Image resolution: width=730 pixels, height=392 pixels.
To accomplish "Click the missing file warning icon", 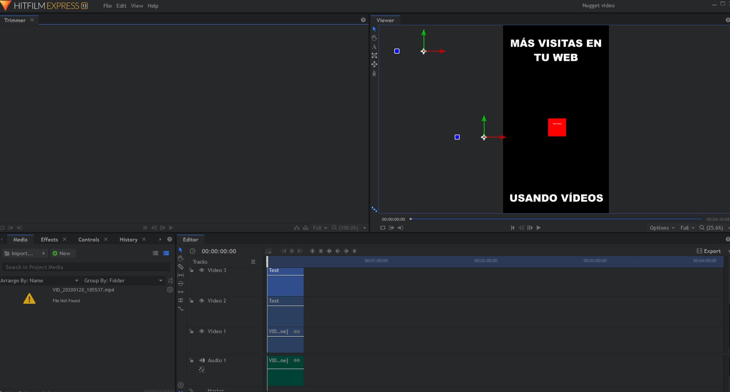I will point(29,299).
